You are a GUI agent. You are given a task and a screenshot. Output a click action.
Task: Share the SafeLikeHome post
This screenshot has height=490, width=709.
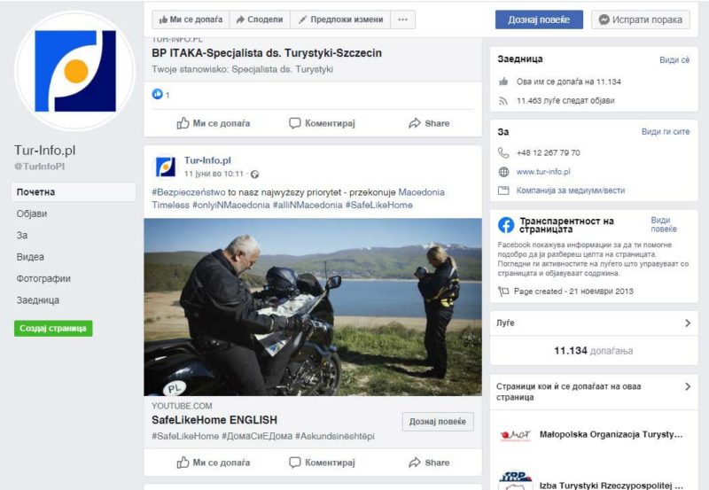coord(429,463)
